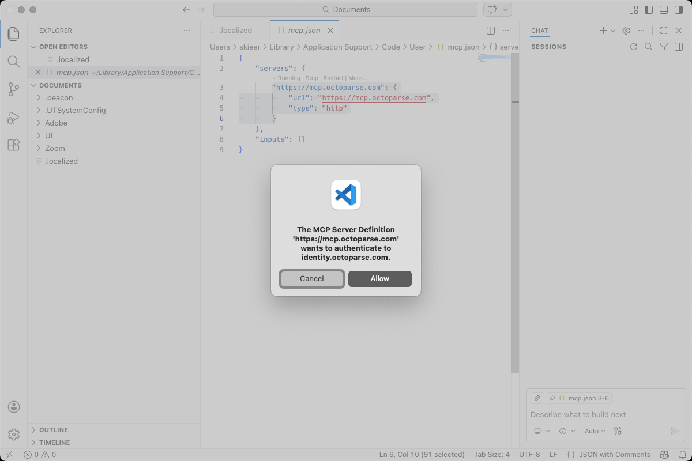
Task: Click the configure tools icon in chat
Action: point(618,431)
